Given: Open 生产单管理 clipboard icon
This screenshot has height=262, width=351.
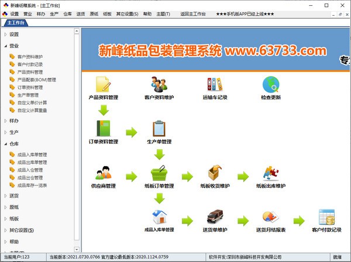Looking at the screenshot, I should (159, 129).
